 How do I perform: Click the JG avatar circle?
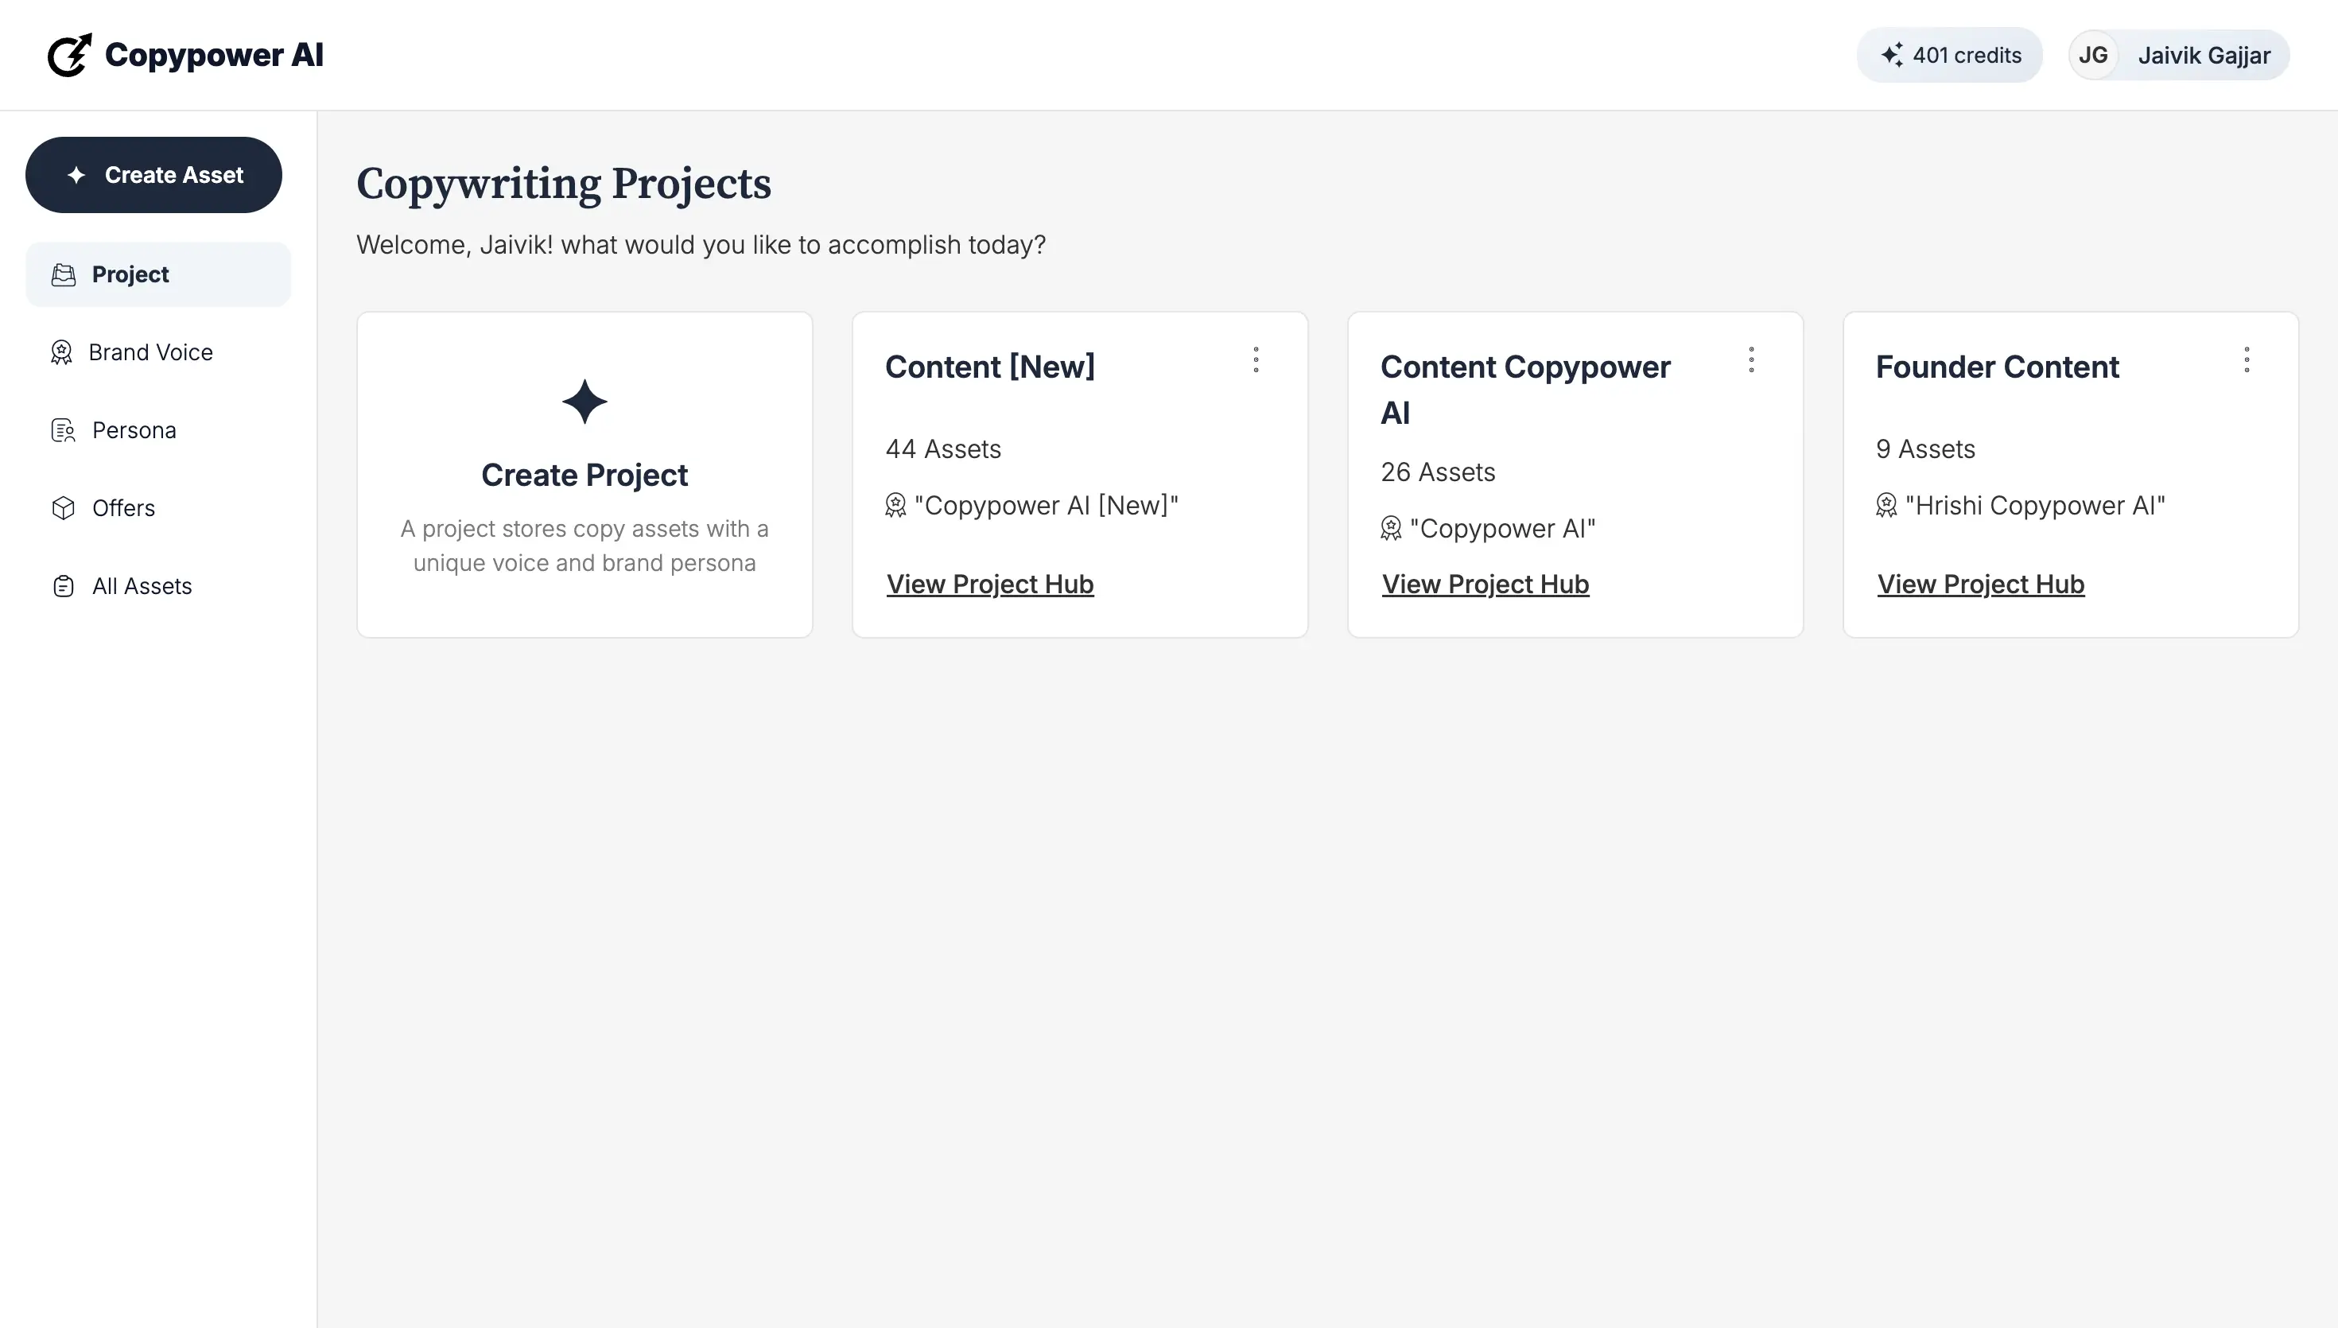coord(2094,55)
